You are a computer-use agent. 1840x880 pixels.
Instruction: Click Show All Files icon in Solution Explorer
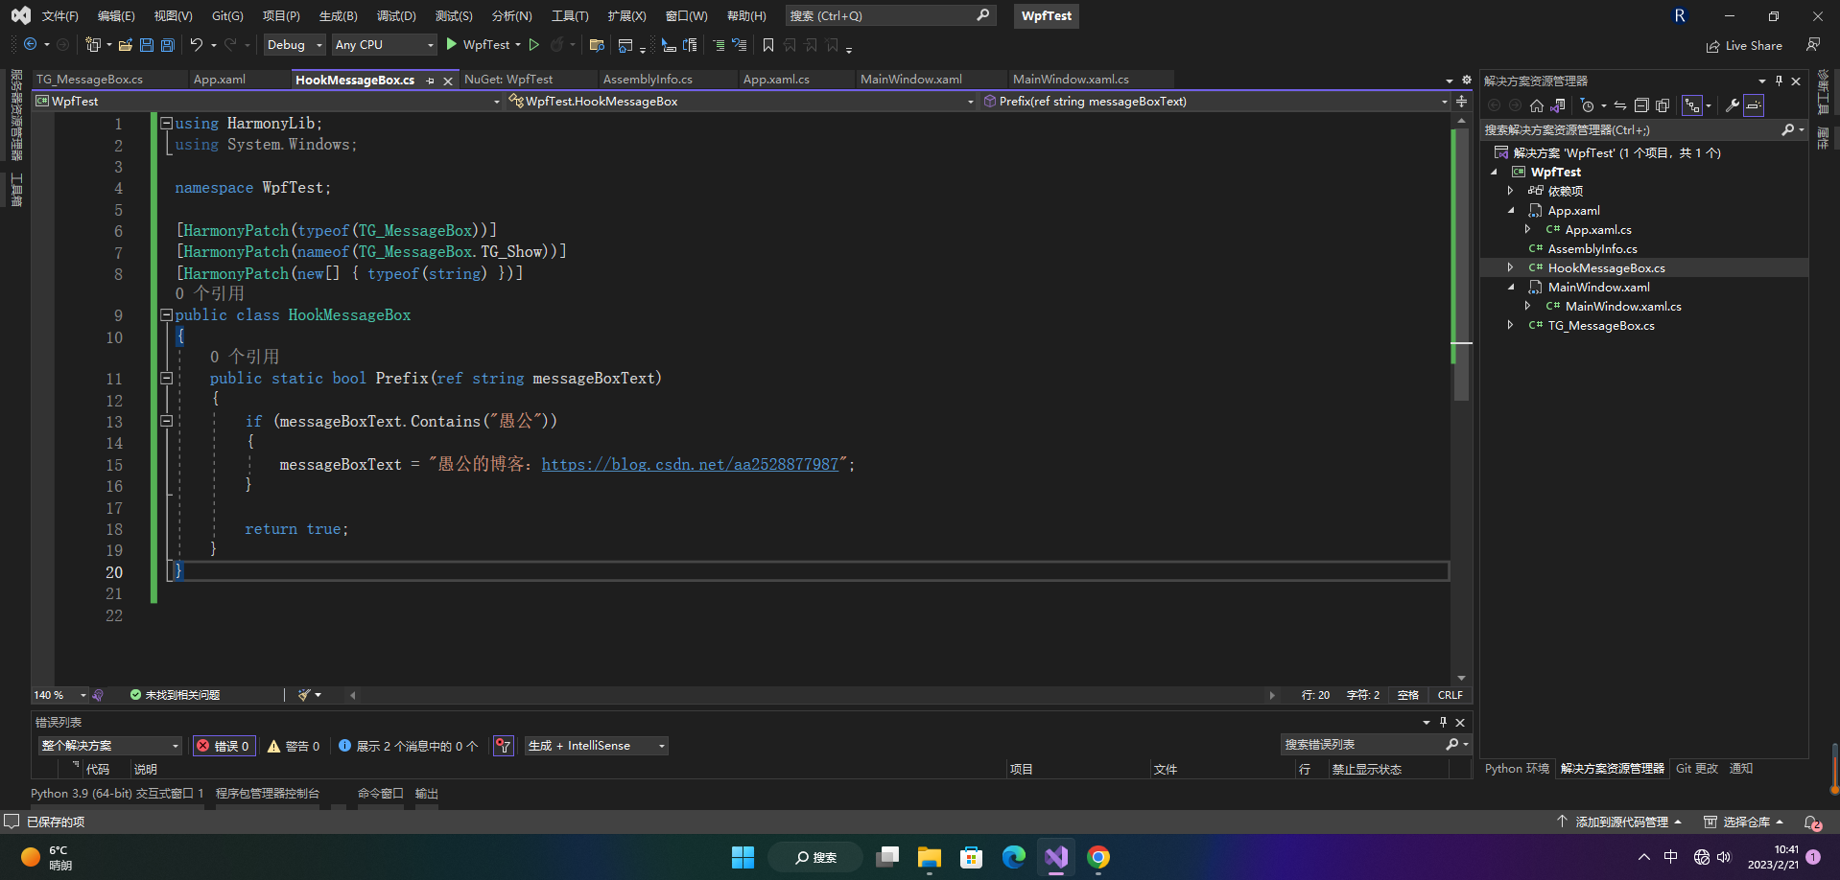(1663, 105)
